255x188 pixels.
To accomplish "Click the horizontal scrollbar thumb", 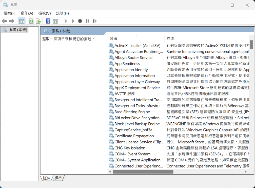I will [x=143, y=172].
